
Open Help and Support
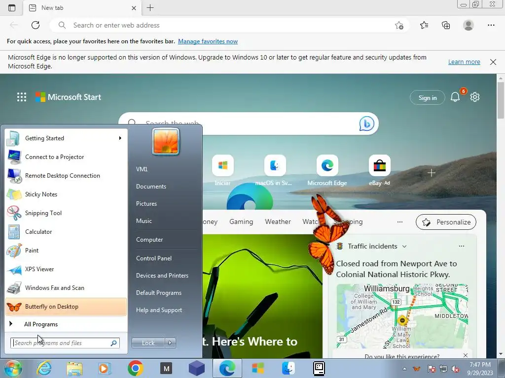click(x=159, y=310)
